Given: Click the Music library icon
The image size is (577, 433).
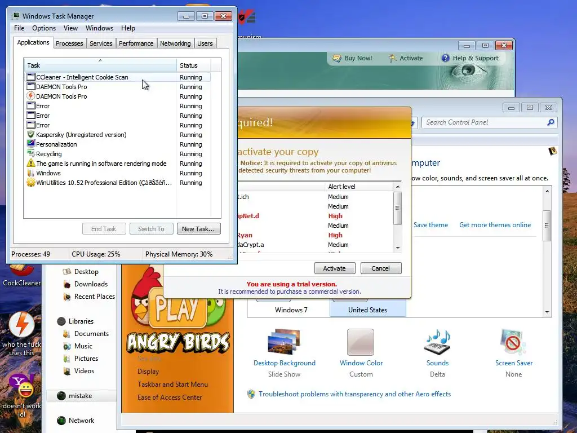Looking at the screenshot, I should click(x=66, y=346).
